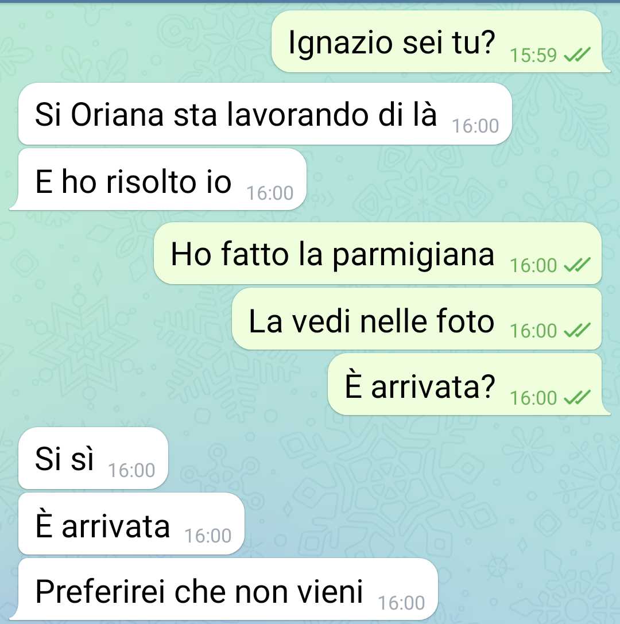This screenshot has height=624, width=620.
Task: Click the timestamp on 'Preferirei che non vieni'
Action: [x=401, y=603]
